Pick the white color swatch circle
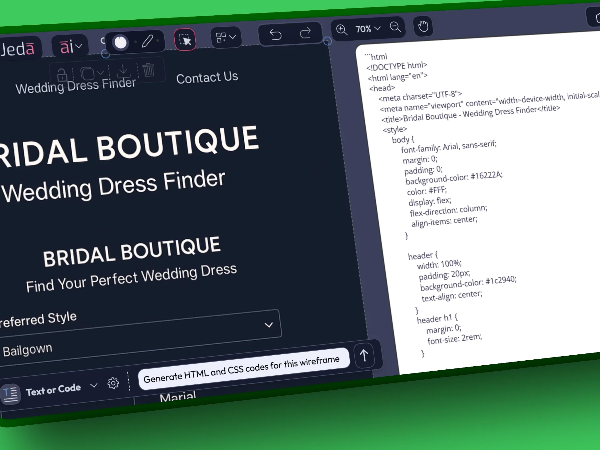This screenshot has height=450, width=600. [x=121, y=42]
